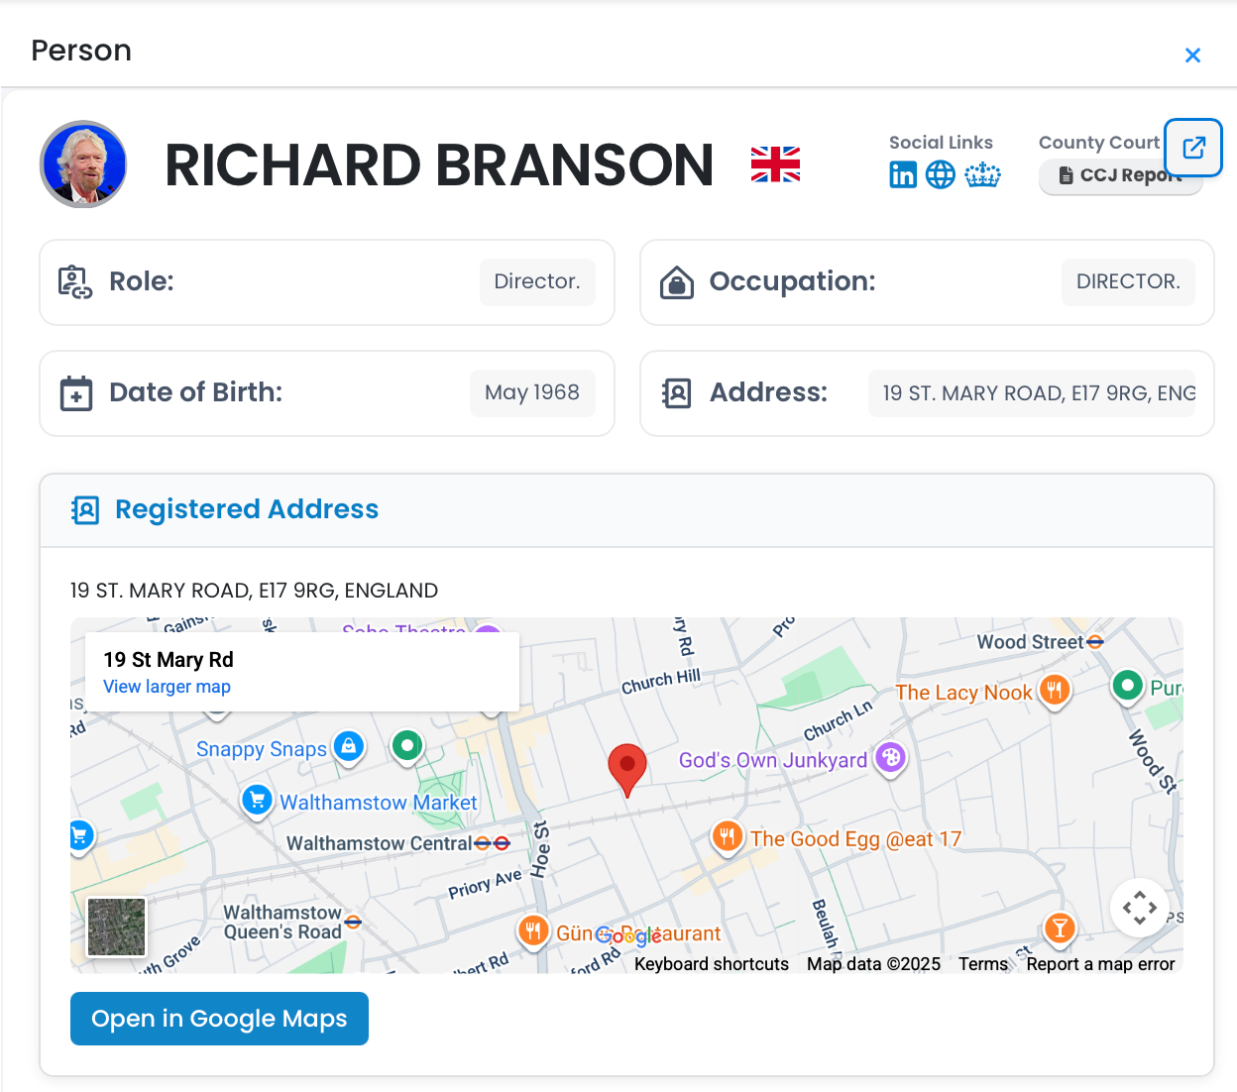Click the Snappy Snaps shop marker

pyautogui.click(x=349, y=747)
